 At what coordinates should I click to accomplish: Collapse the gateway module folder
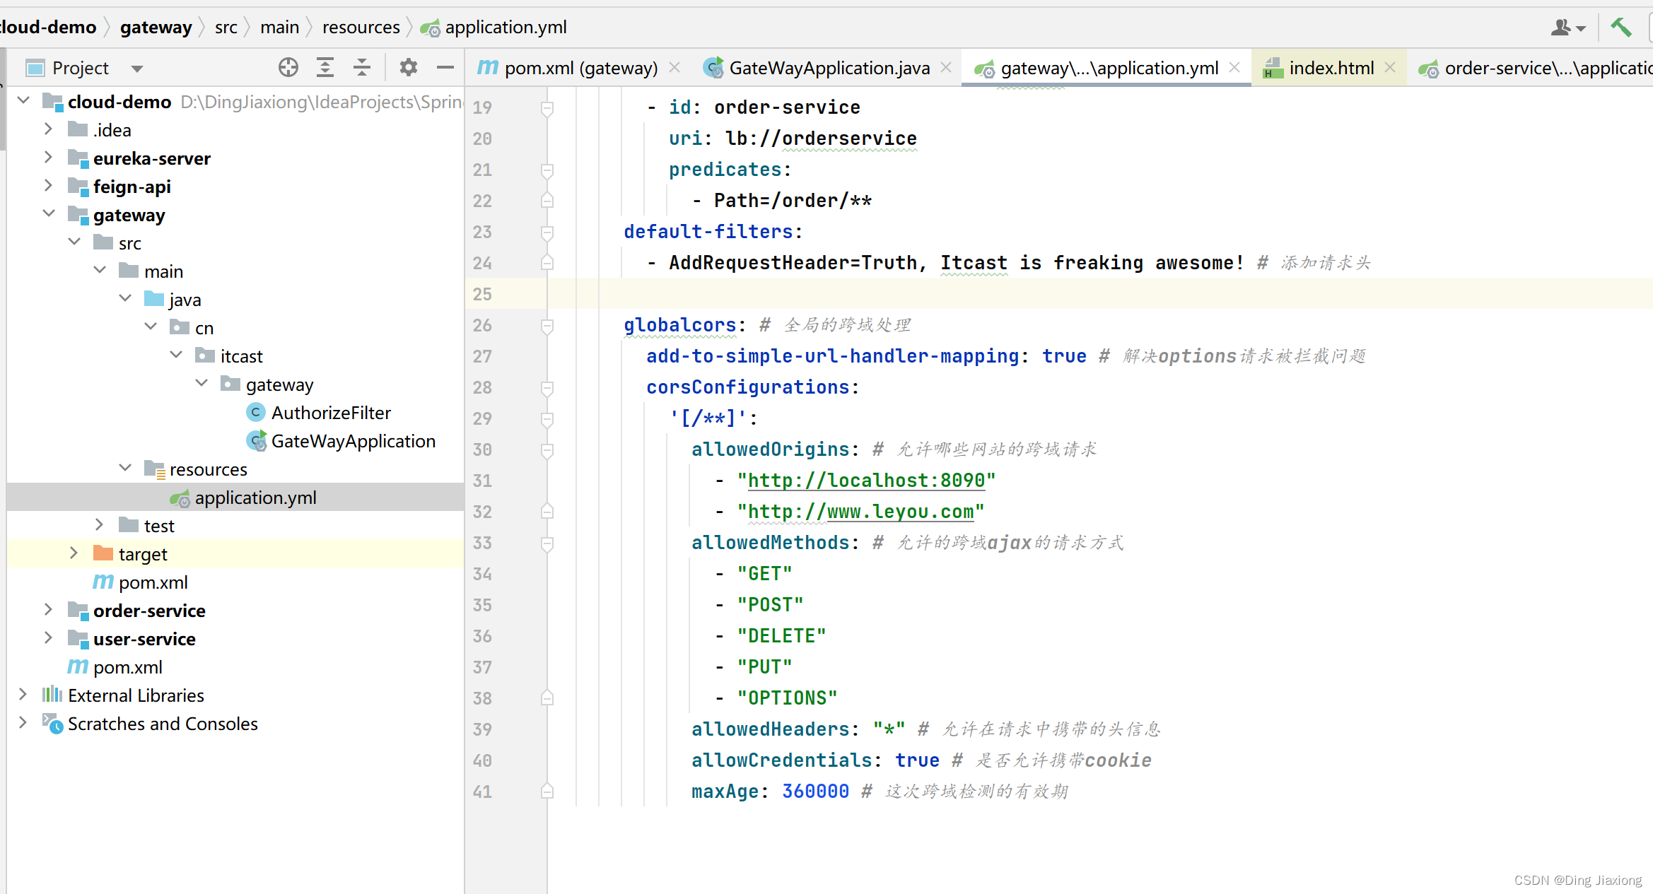(x=48, y=214)
